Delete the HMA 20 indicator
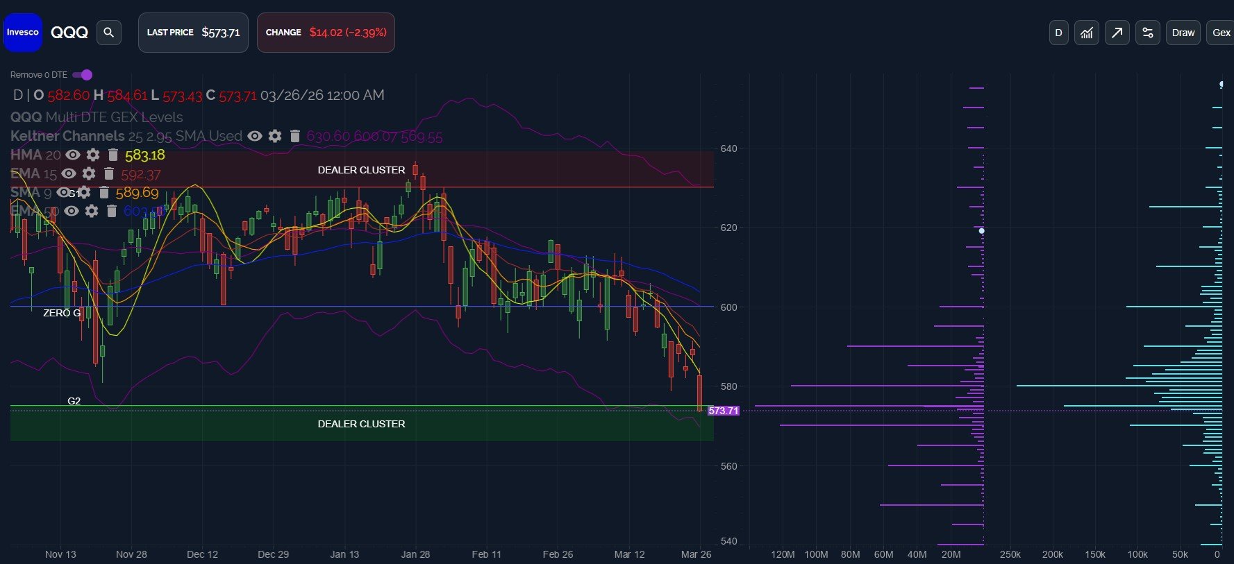Image resolution: width=1234 pixels, height=564 pixels. click(113, 155)
